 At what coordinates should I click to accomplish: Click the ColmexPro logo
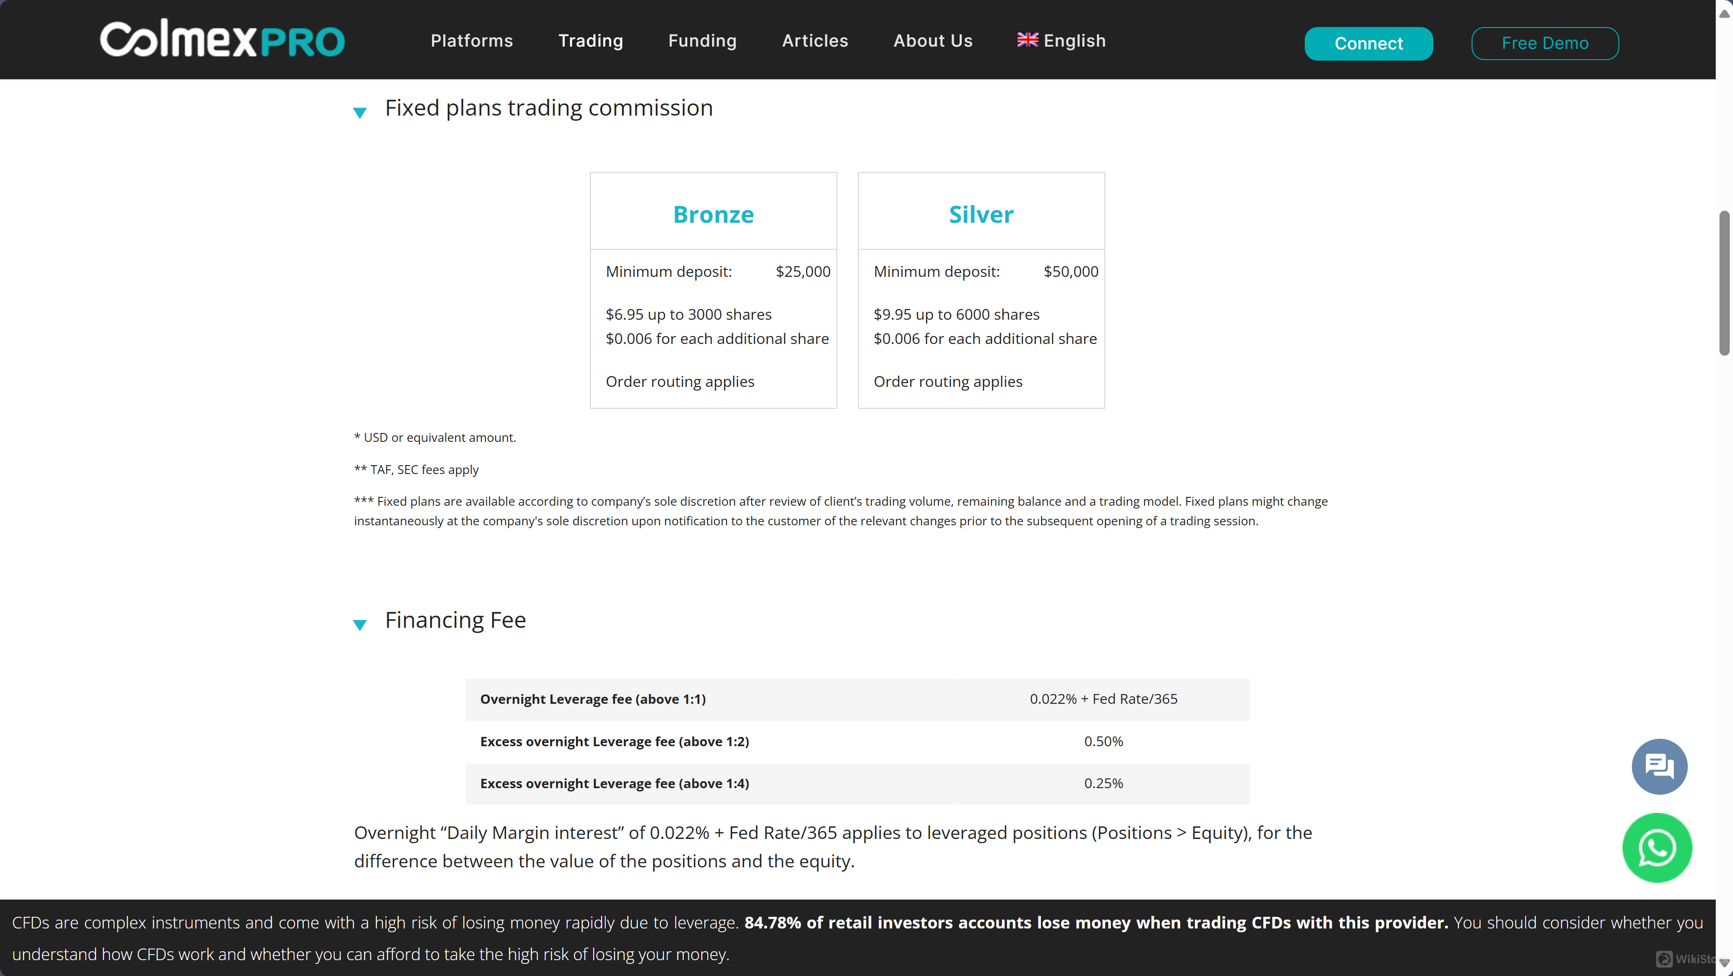click(x=222, y=40)
